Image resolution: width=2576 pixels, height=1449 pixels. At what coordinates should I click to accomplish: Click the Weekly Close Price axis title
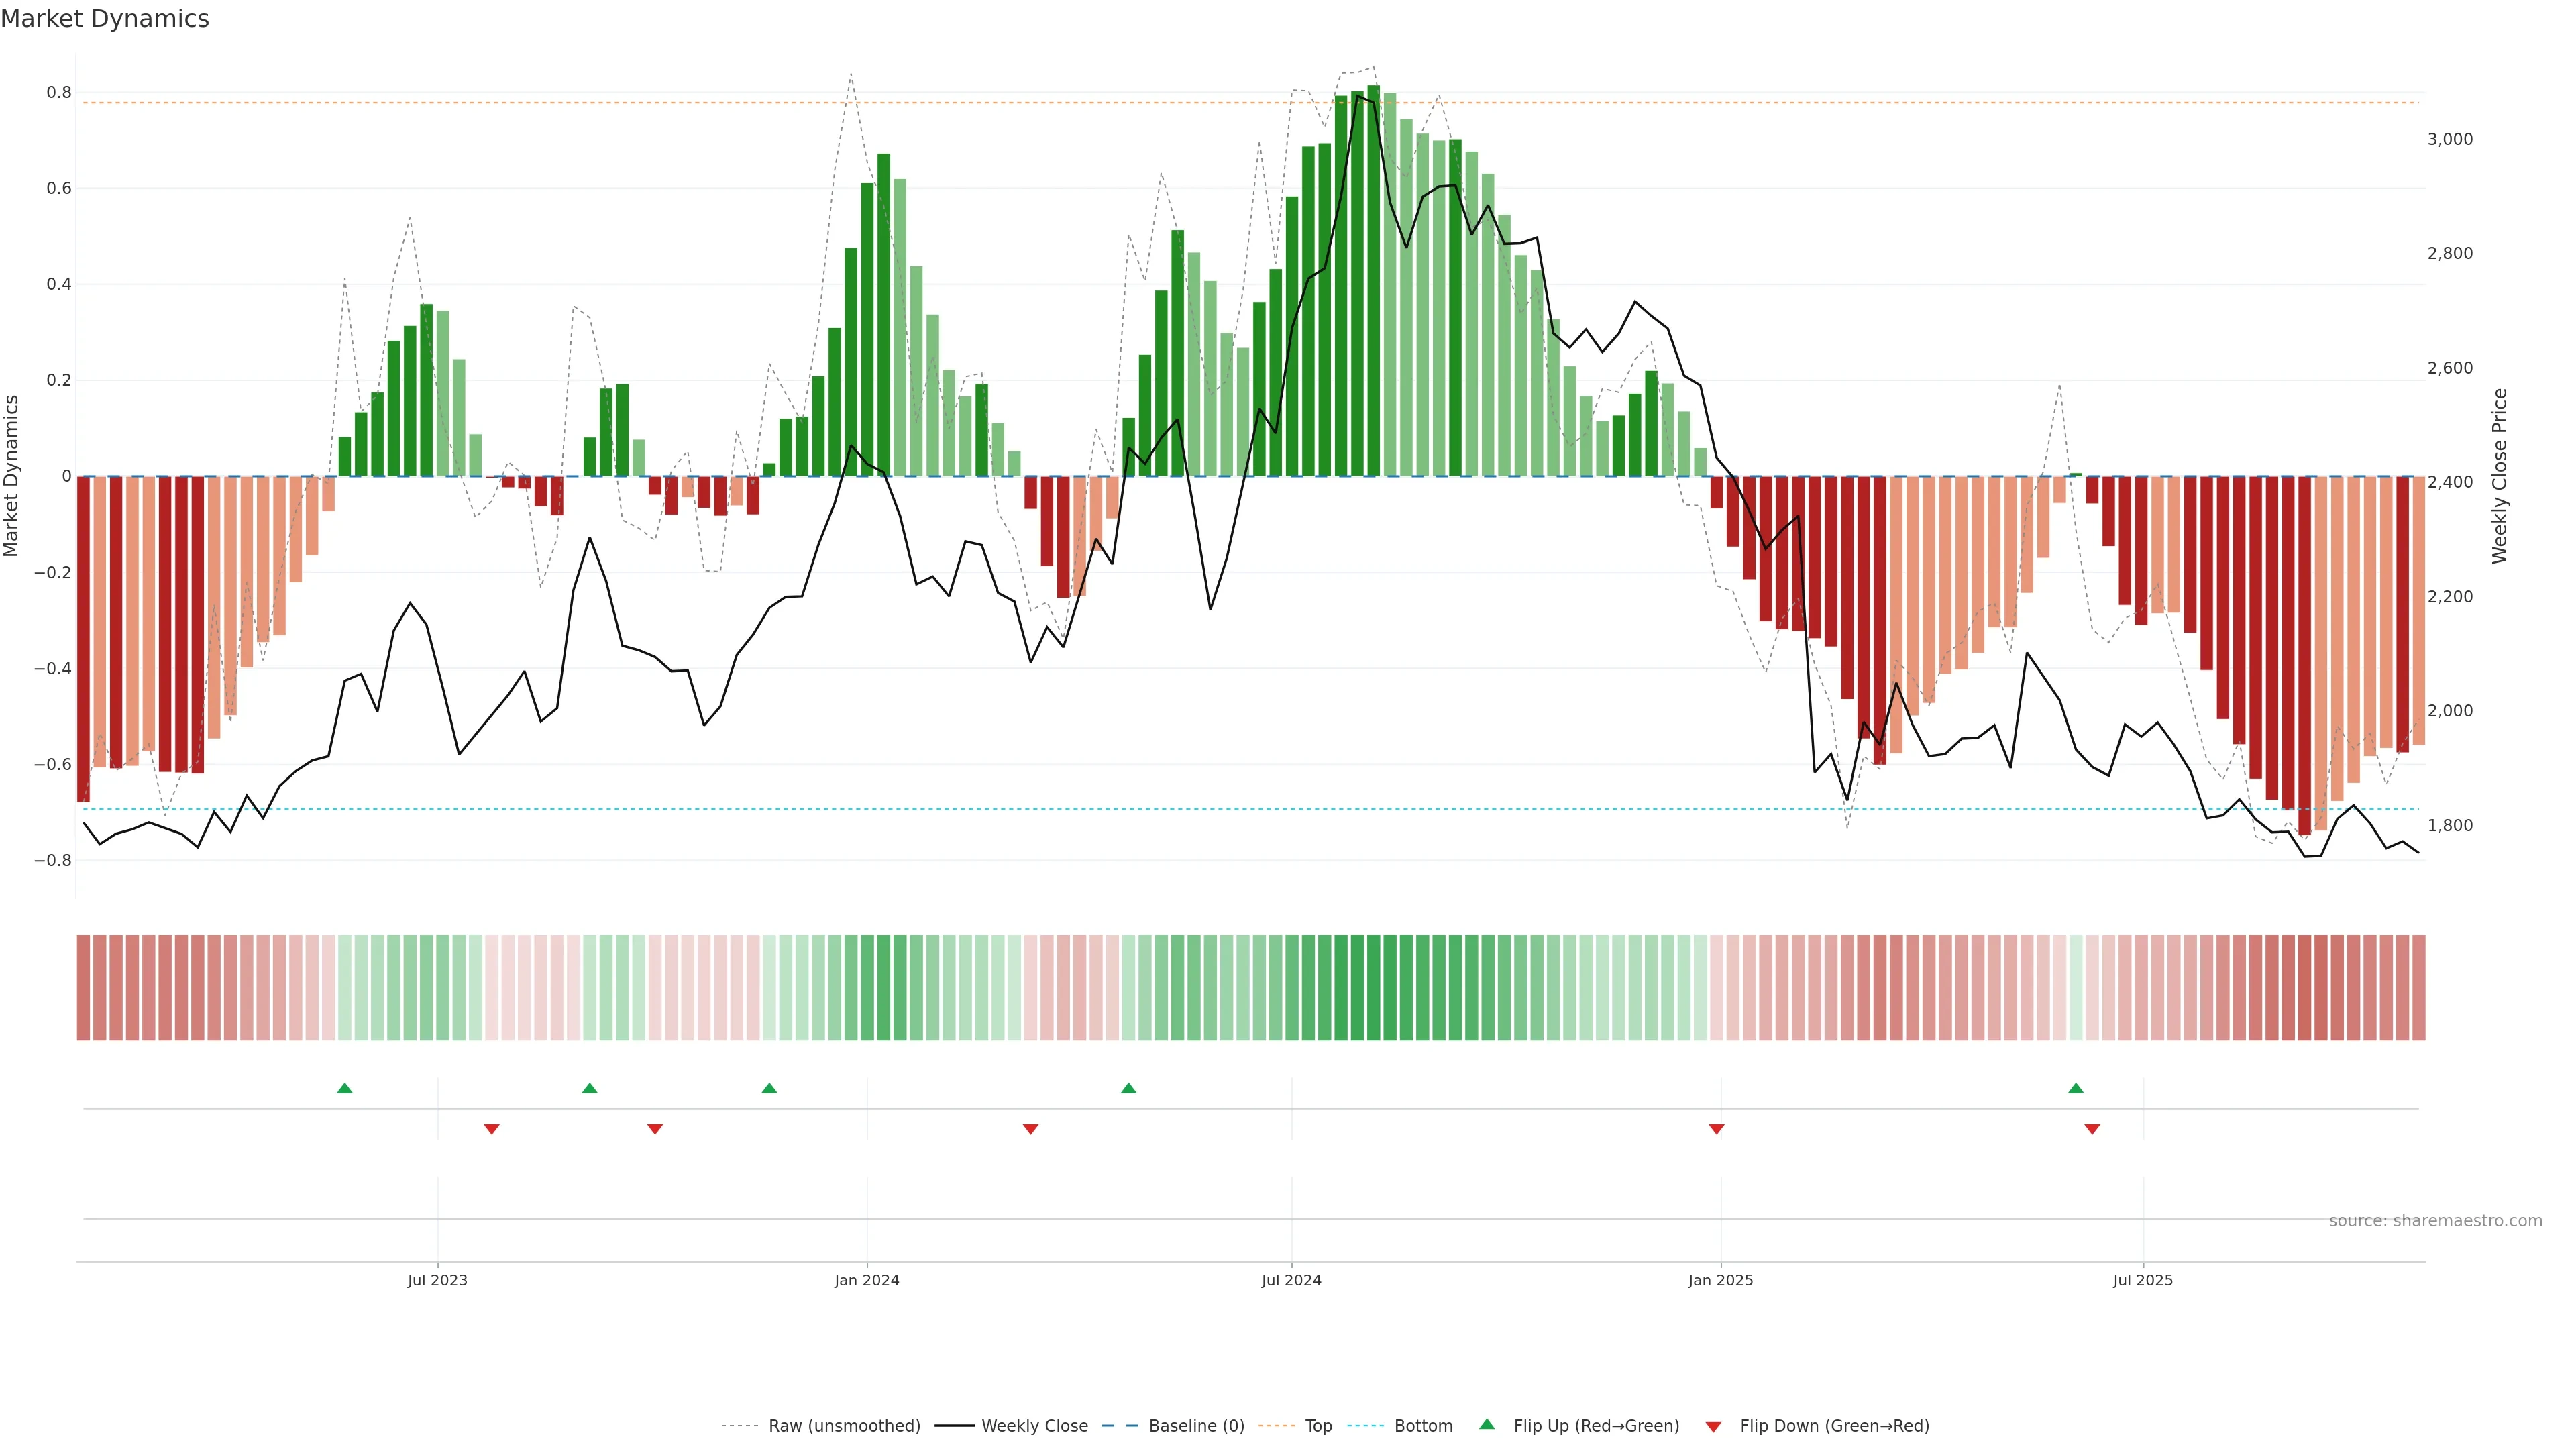click(2499, 476)
